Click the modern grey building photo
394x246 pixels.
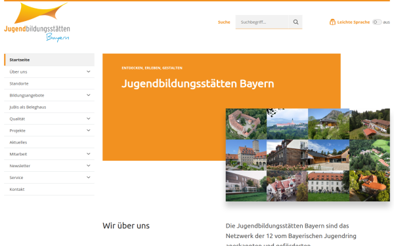(246, 186)
